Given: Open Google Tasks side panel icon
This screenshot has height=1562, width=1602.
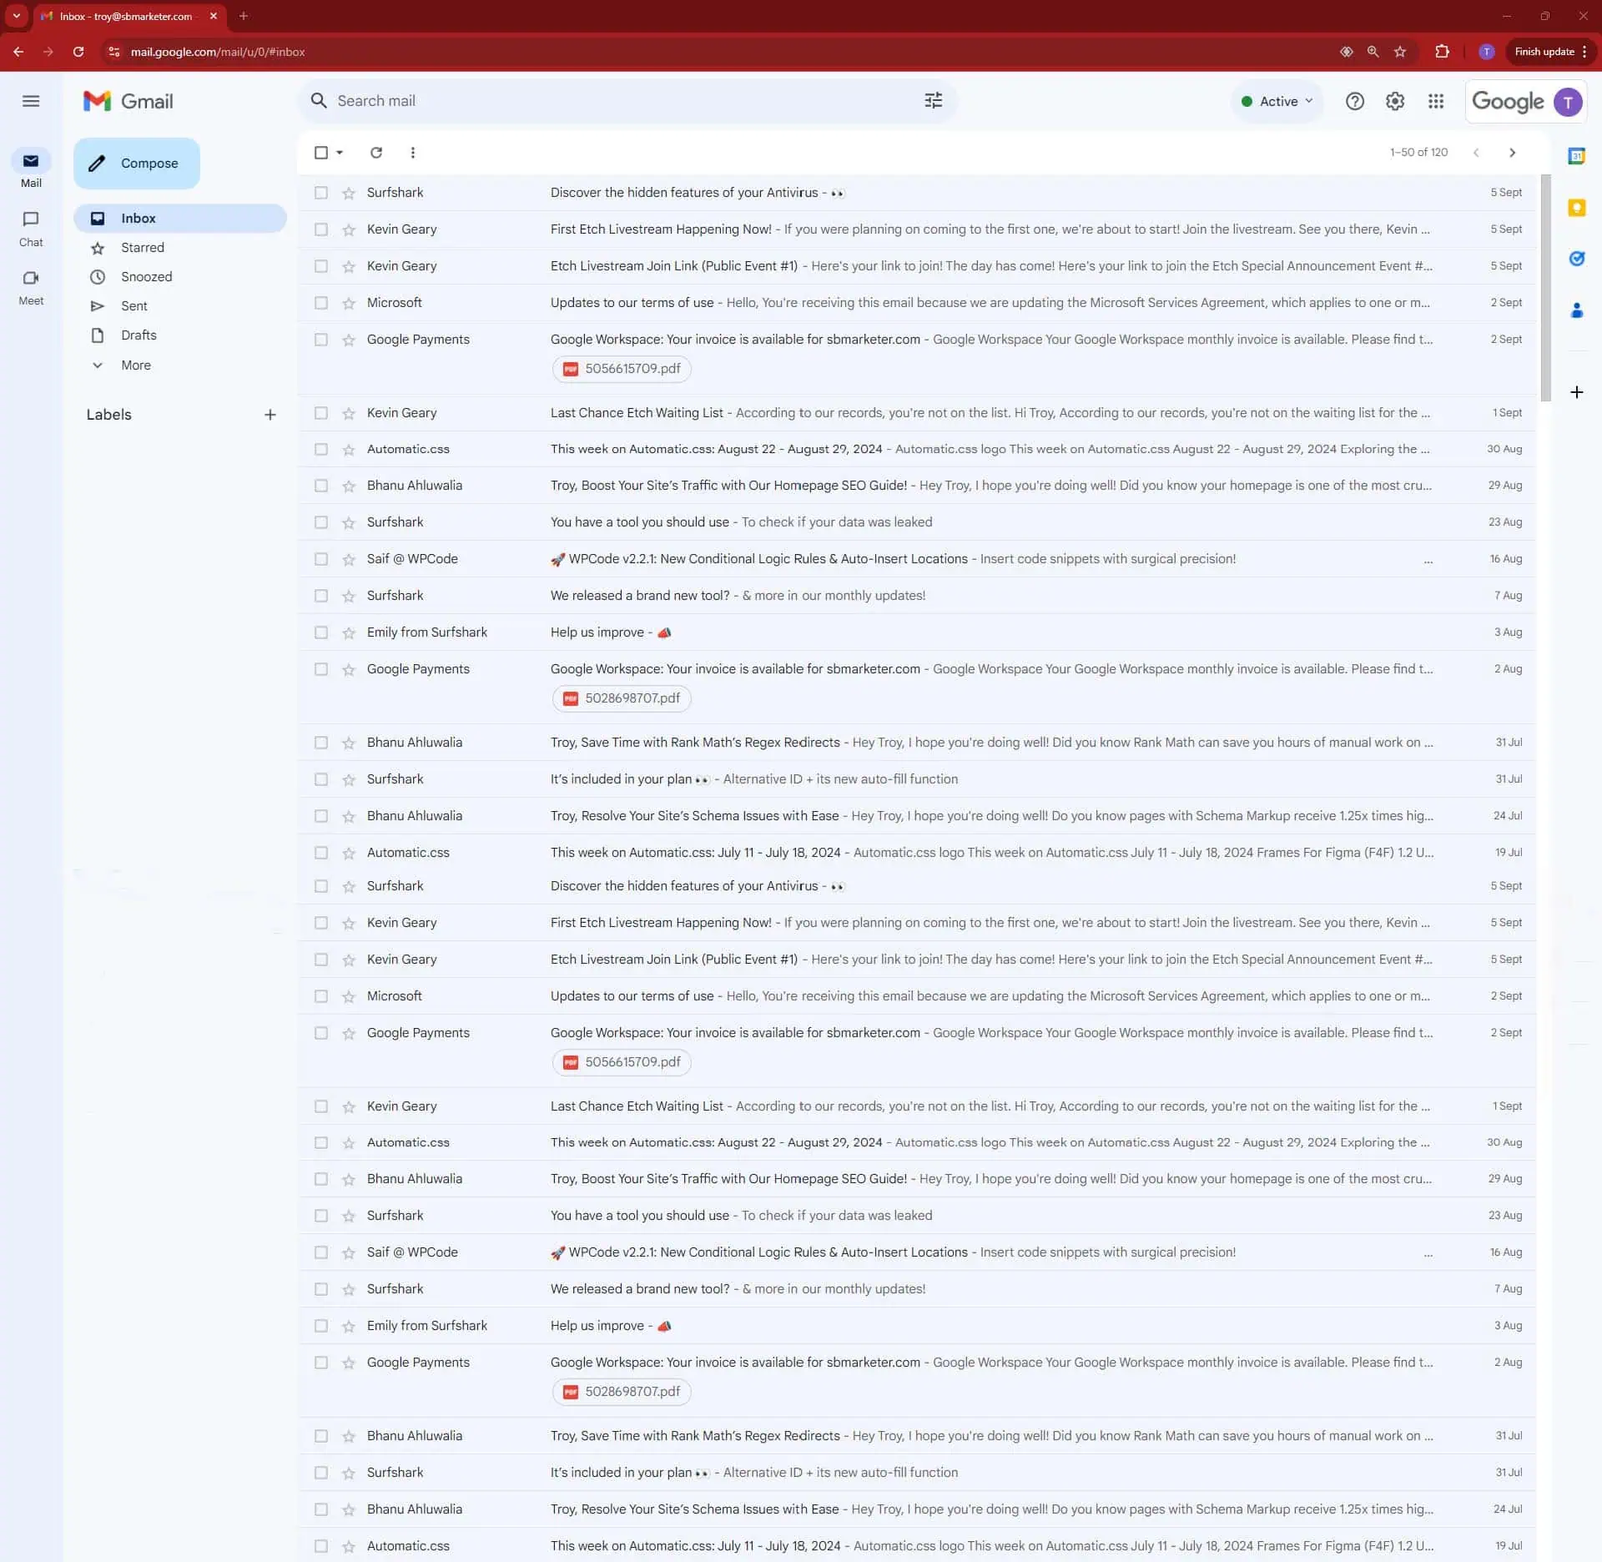Looking at the screenshot, I should [1576, 259].
